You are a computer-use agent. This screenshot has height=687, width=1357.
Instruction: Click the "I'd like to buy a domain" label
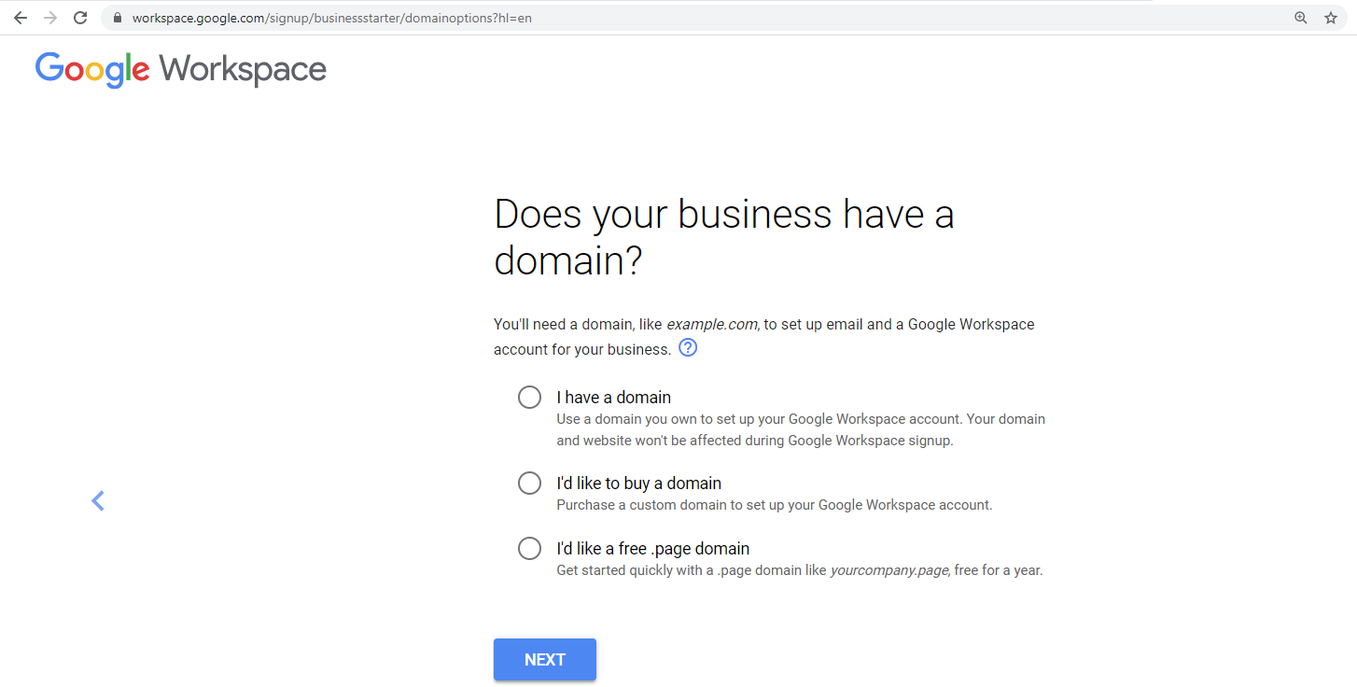click(x=639, y=483)
